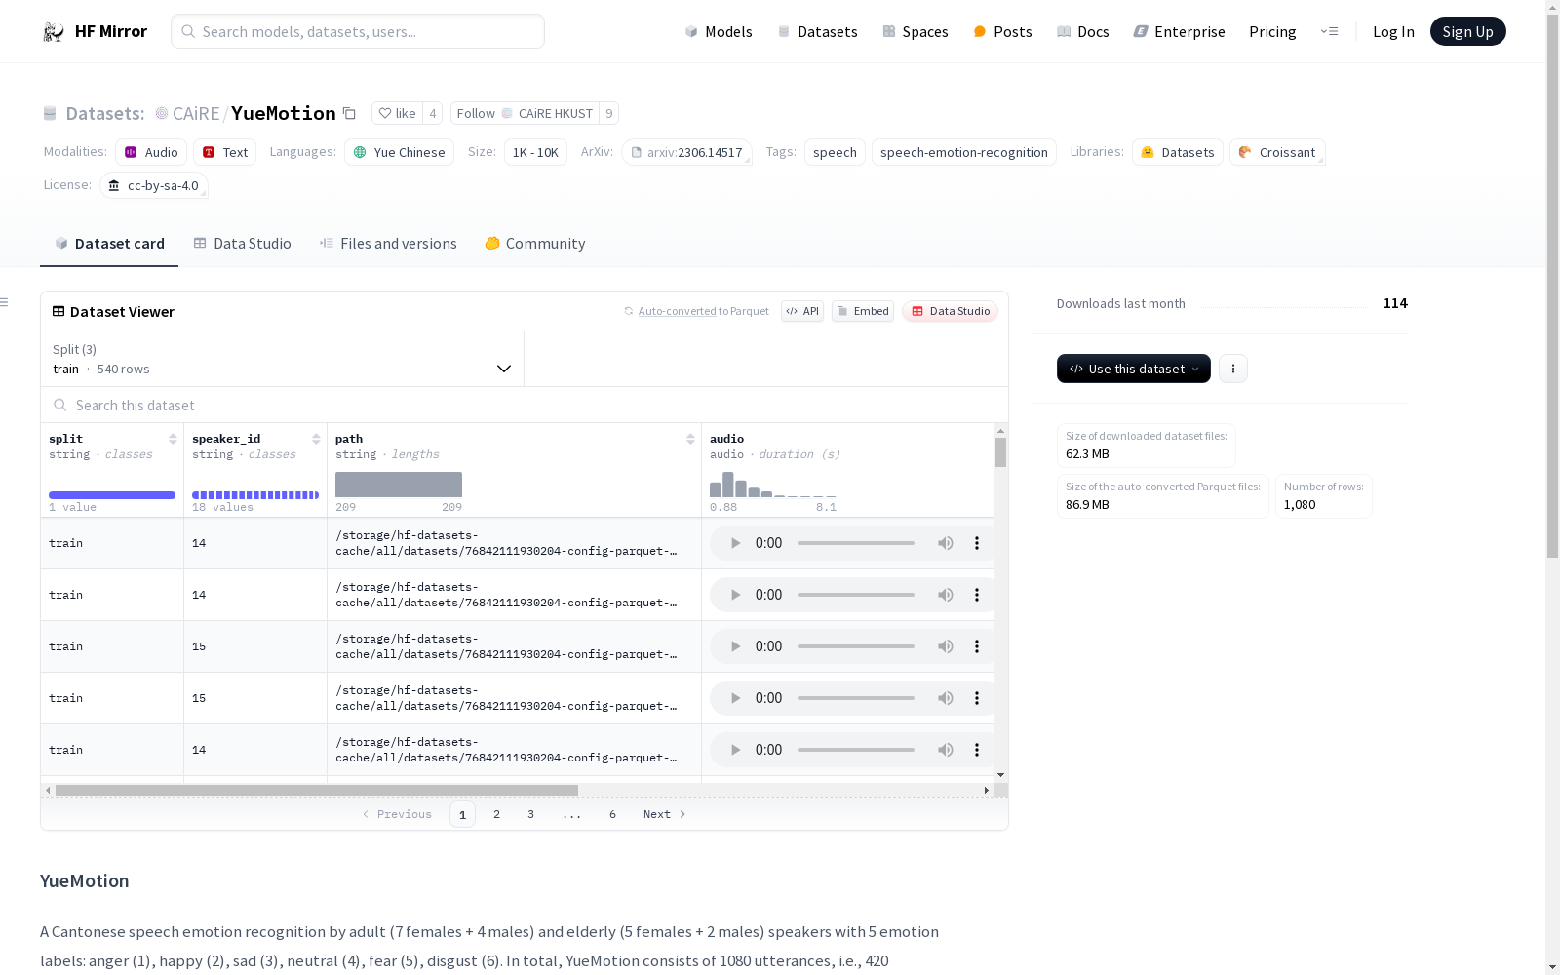The height and width of the screenshot is (975, 1560).
Task: Mute audio in the second table row
Action: pyautogui.click(x=946, y=595)
